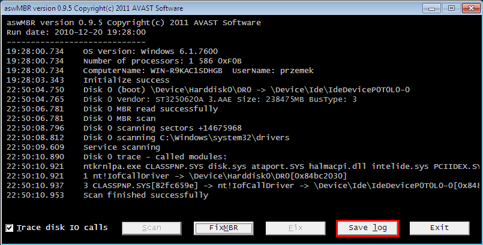Click the log header 'aswMBR version 0.9.5' line
The height and width of the screenshot is (245, 483).
click(134, 23)
